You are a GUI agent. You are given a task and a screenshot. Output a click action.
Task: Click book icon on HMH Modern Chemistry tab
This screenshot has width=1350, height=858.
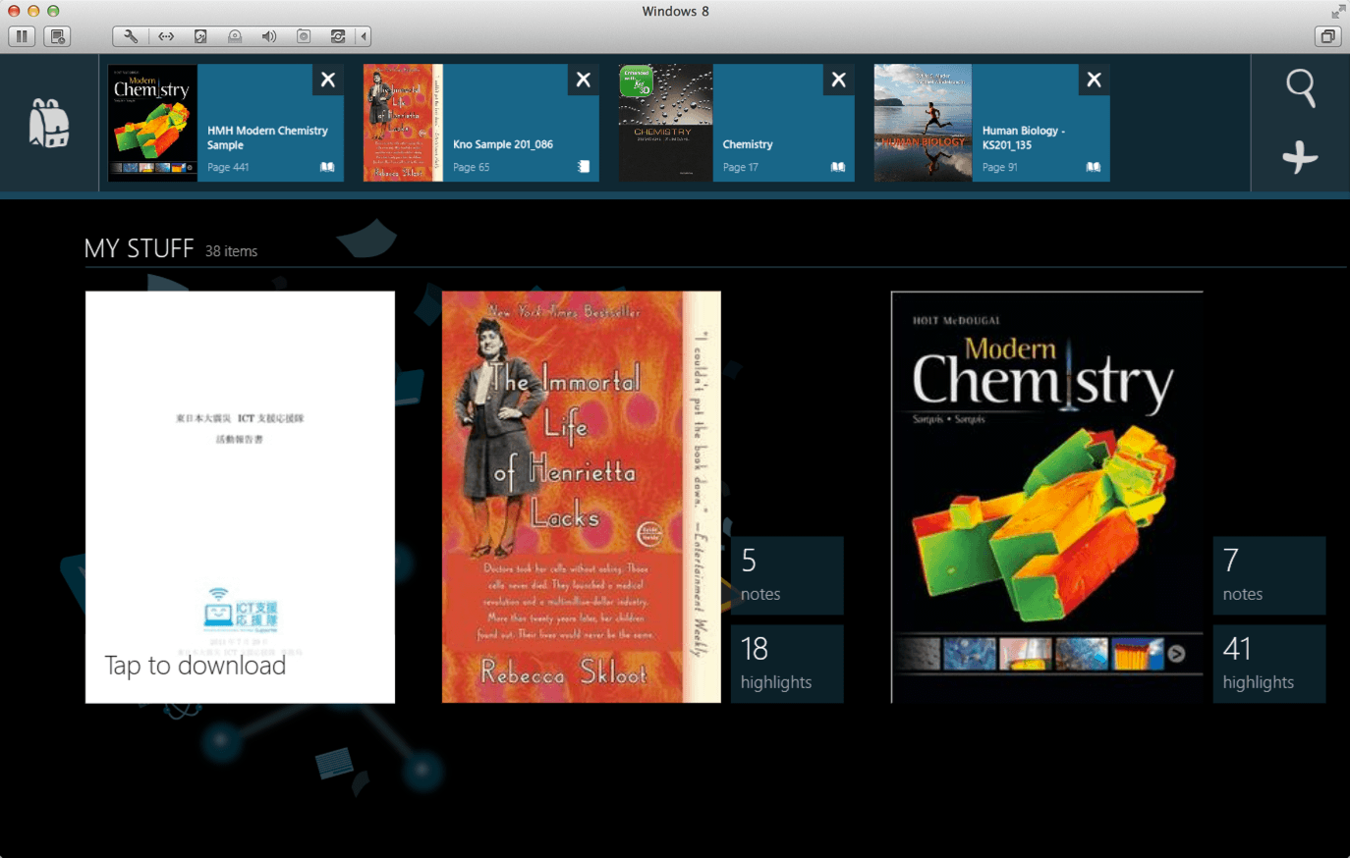point(327,167)
